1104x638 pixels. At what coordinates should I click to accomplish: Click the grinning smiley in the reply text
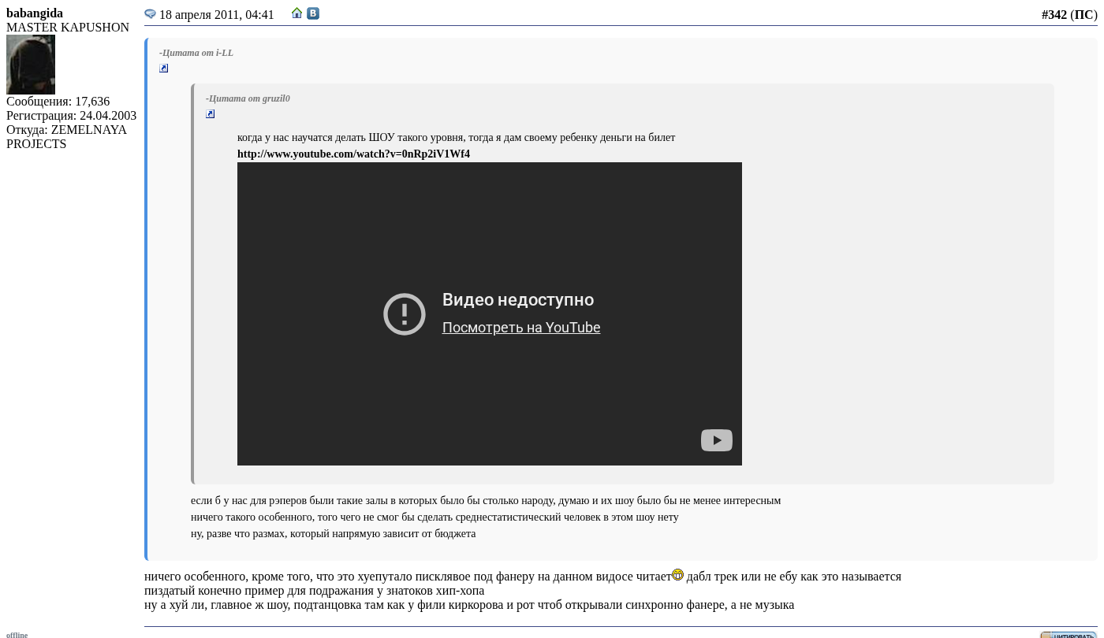click(x=677, y=575)
